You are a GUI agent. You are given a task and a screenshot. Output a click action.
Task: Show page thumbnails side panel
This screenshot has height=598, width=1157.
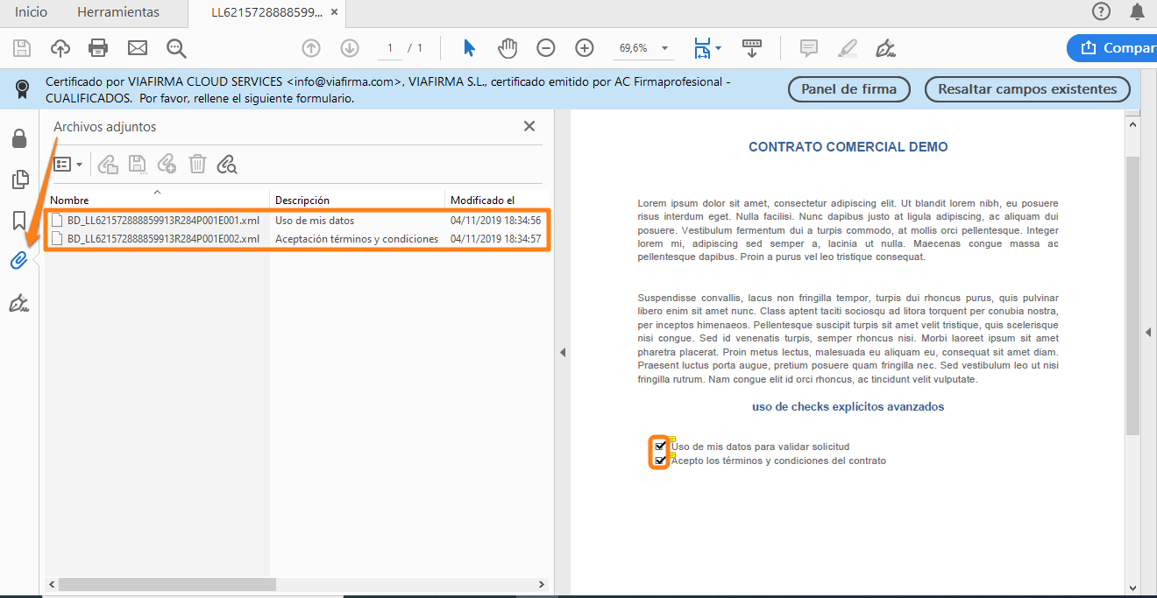tap(18, 179)
